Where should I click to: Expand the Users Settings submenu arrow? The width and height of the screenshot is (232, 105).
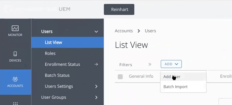pos(96,86)
